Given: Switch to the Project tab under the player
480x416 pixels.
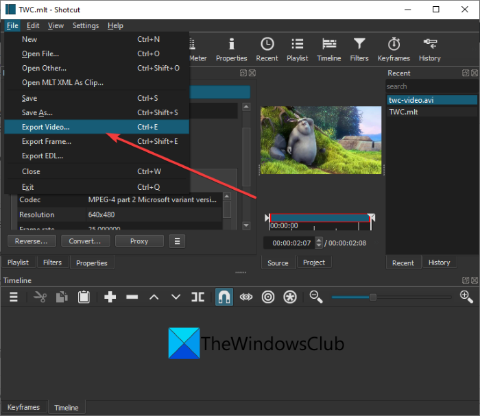Looking at the screenshot, I should [x=314, y=262].
